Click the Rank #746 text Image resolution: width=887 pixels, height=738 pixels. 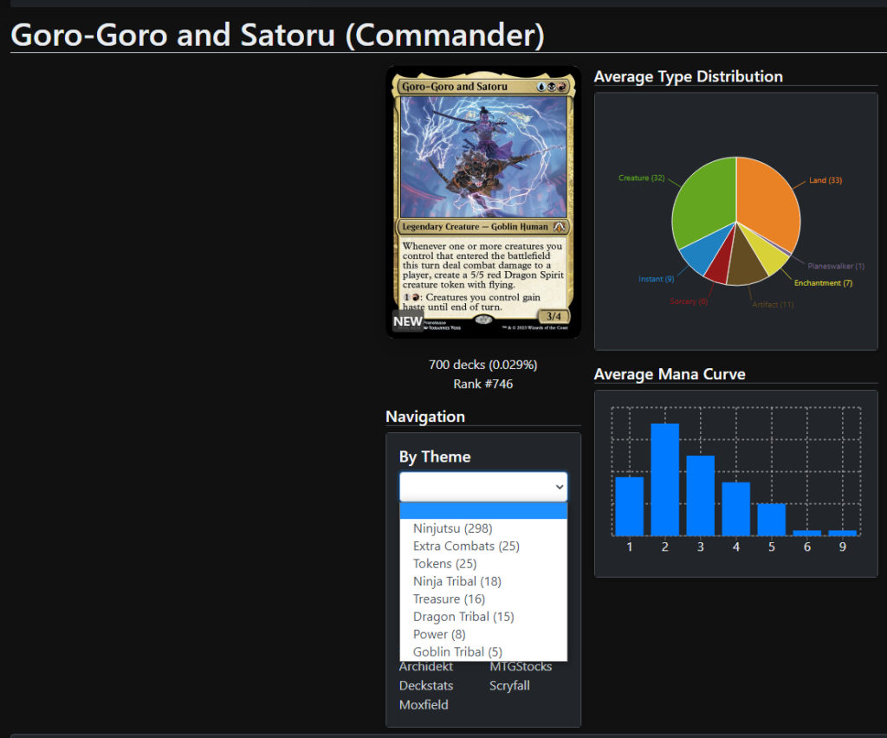pyautogui.click(x=483, y=384)
